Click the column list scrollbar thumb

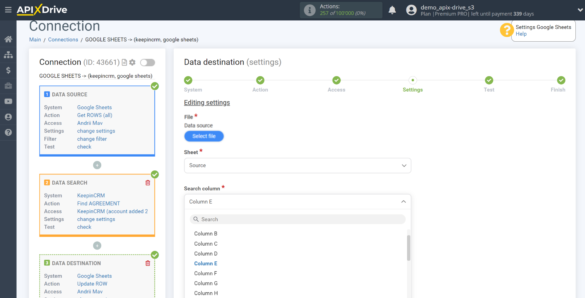point(409,248)
